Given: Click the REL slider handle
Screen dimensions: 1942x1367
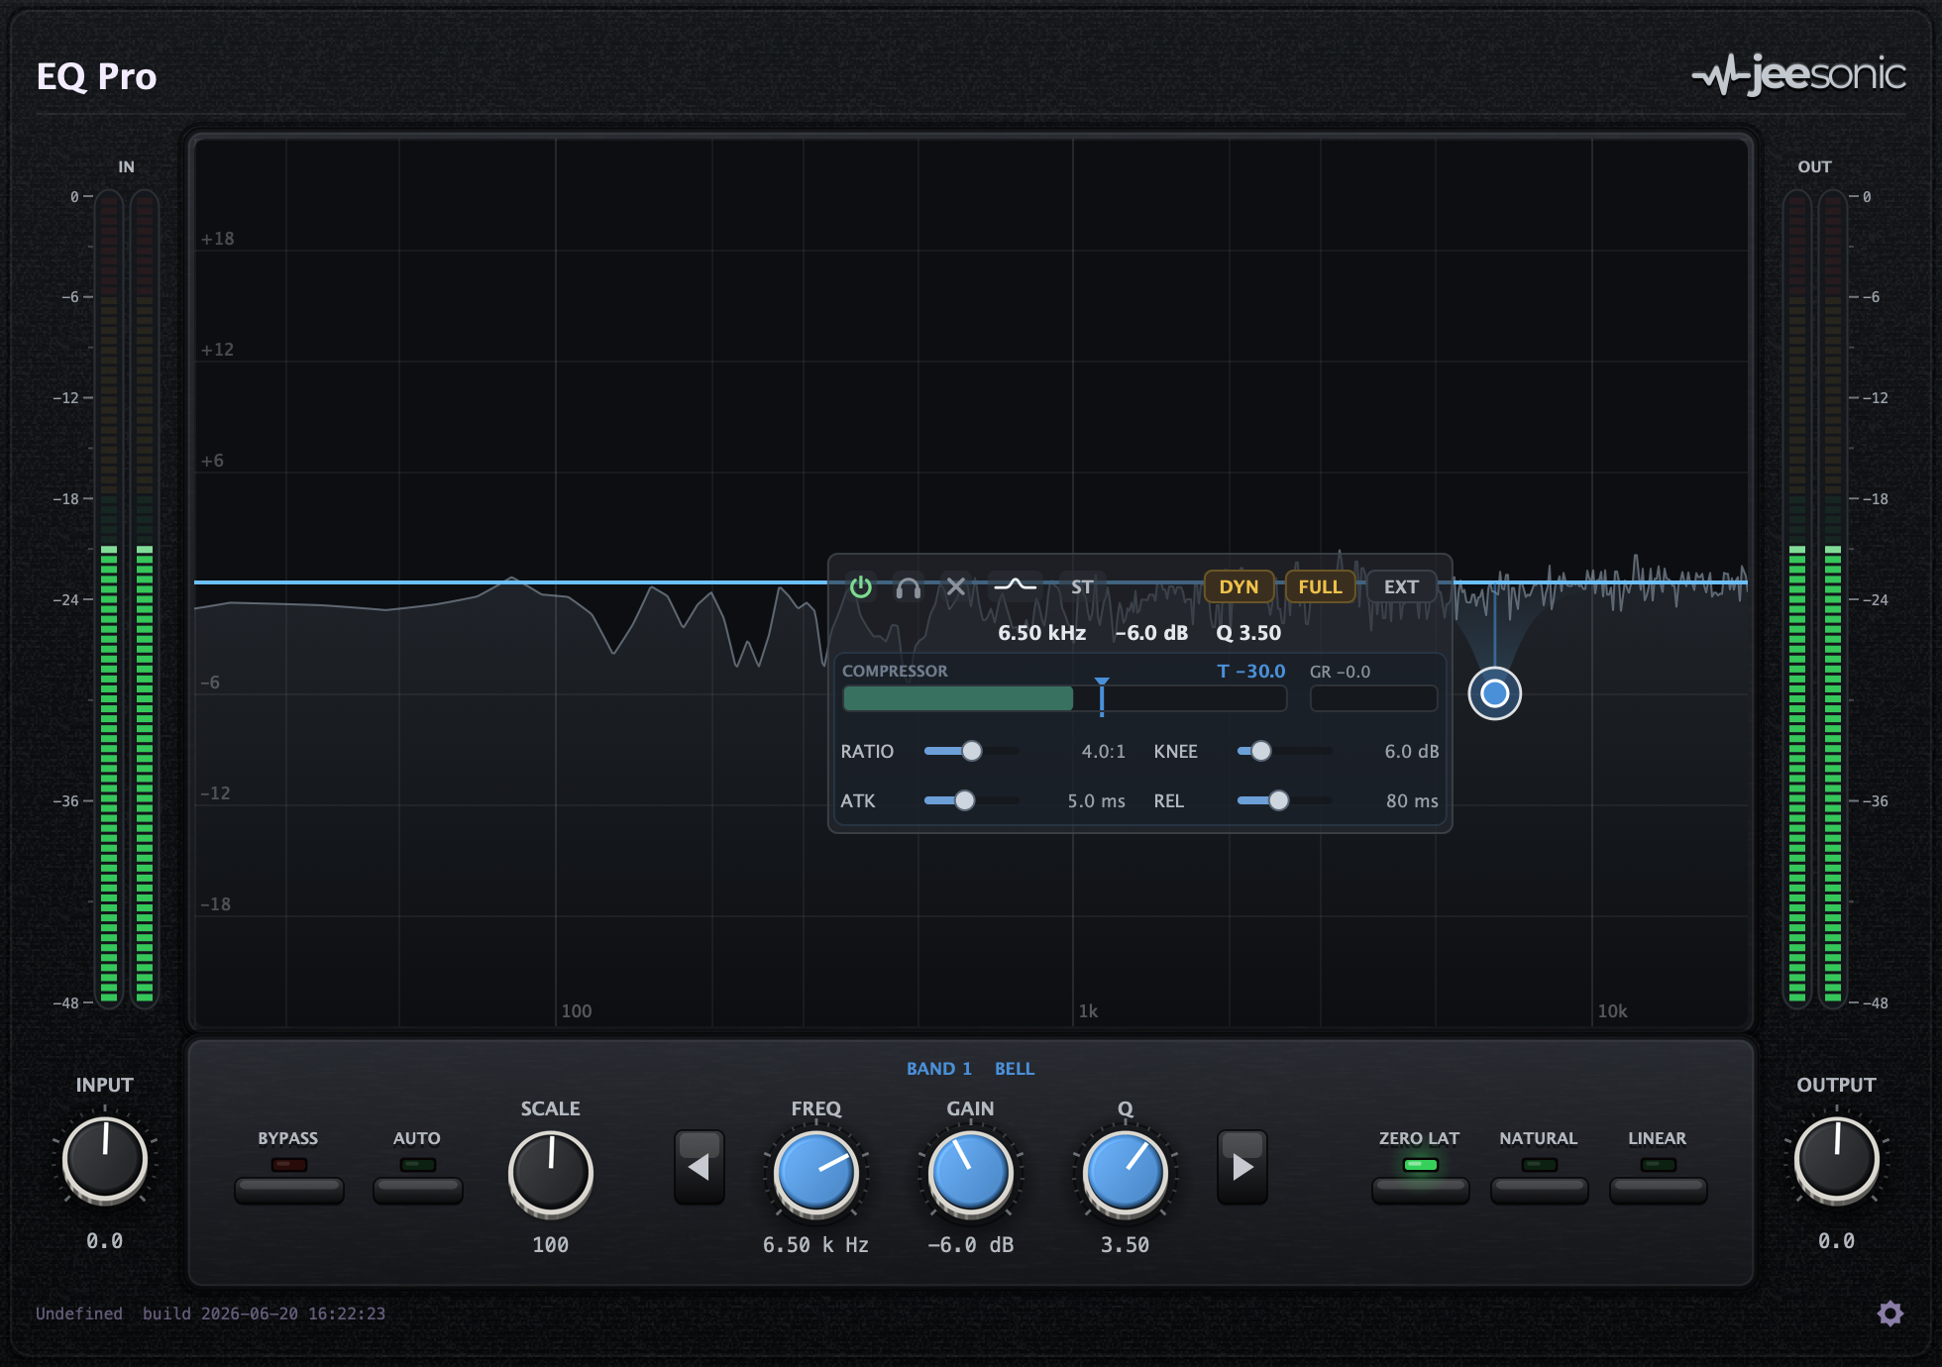Looking at the screenshot, I should [x=1279, y=800].
